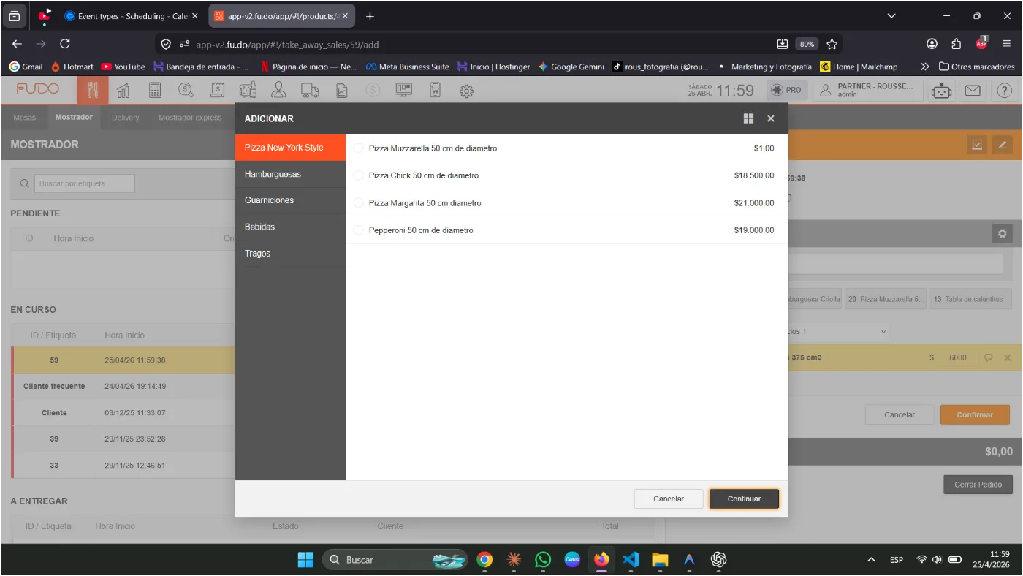Screen dimensions: 1023x576
Task: Select the Pizza New York Style category
Action: coord(290,148)
